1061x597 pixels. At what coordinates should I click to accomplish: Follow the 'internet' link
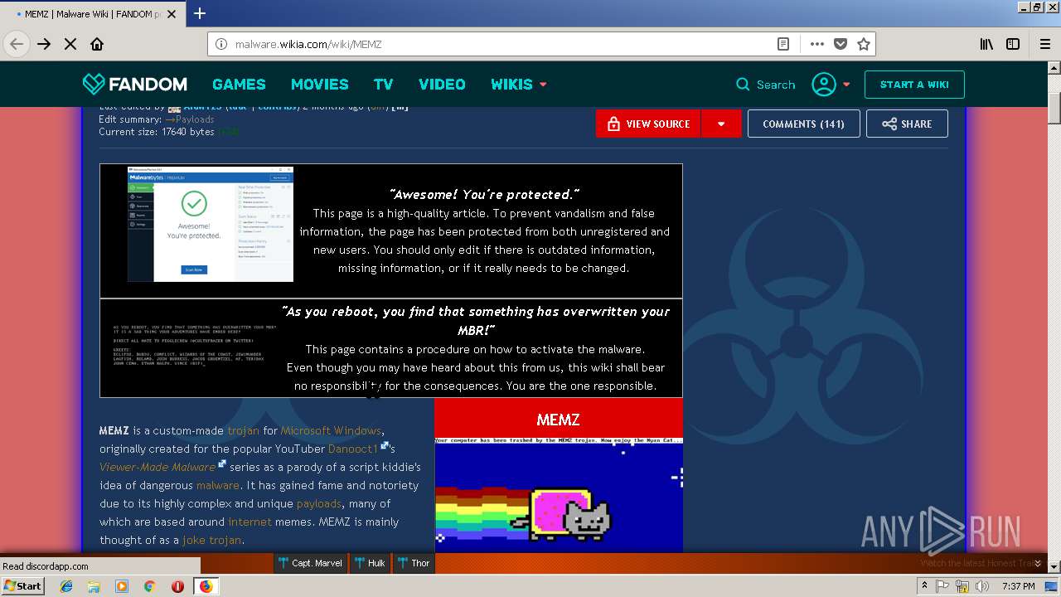tap(250, 522)
